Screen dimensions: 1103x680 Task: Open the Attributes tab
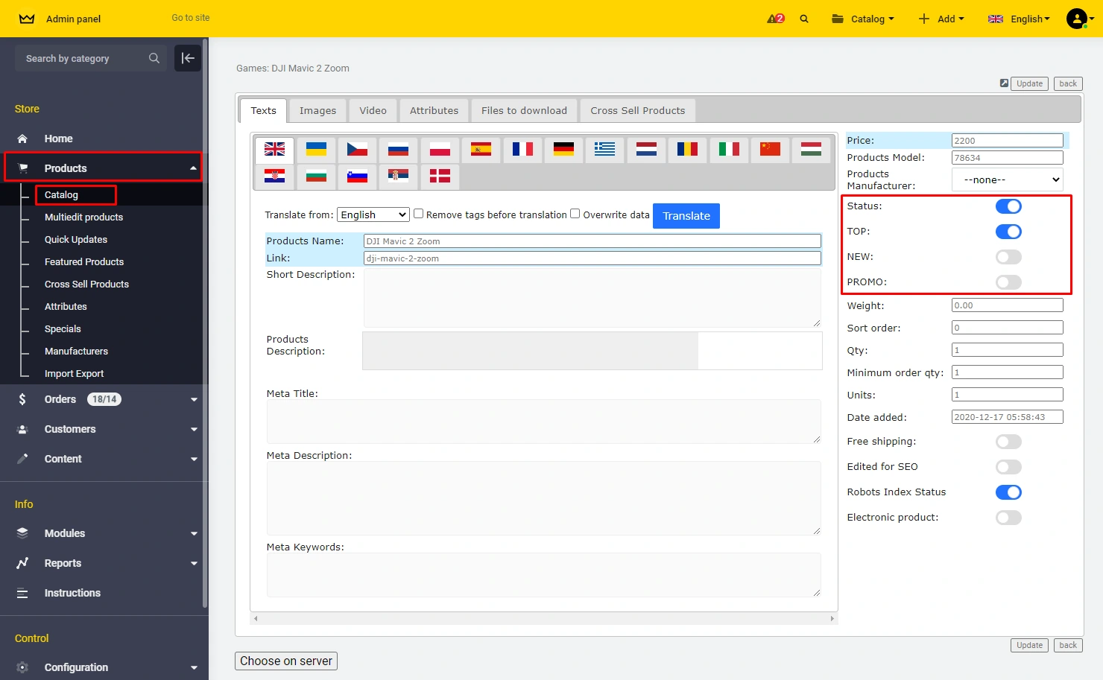[434, 110]
